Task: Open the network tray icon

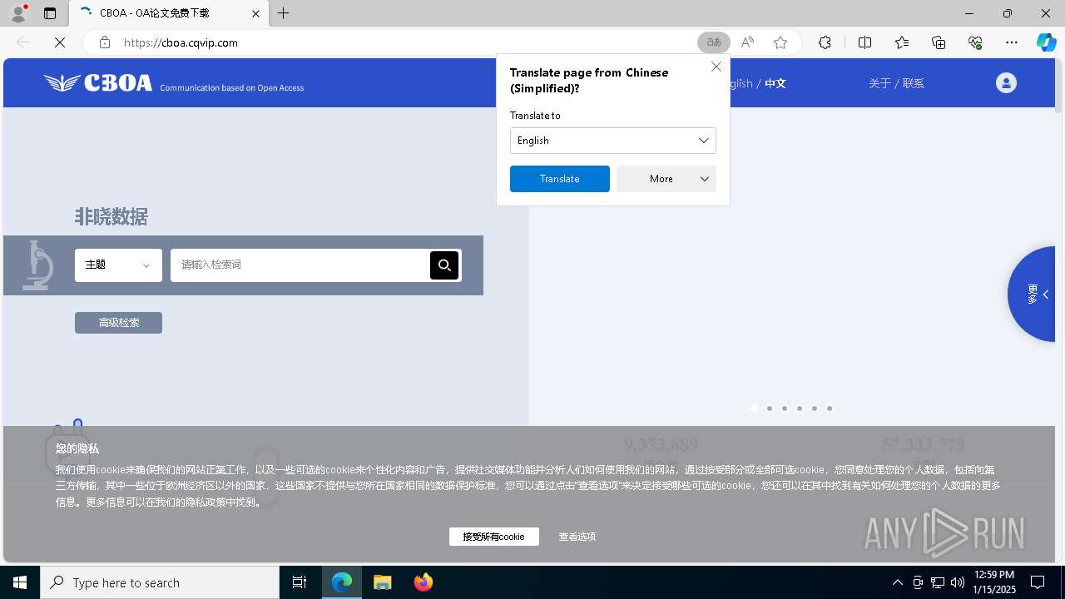Action: pos(938,582)
